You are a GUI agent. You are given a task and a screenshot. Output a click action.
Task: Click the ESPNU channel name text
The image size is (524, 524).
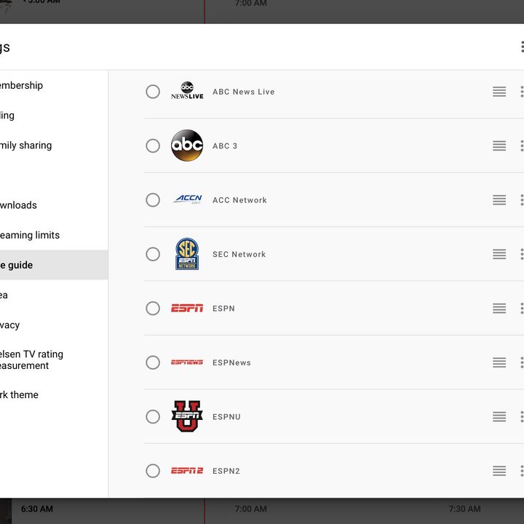click(x=226, y=416)
